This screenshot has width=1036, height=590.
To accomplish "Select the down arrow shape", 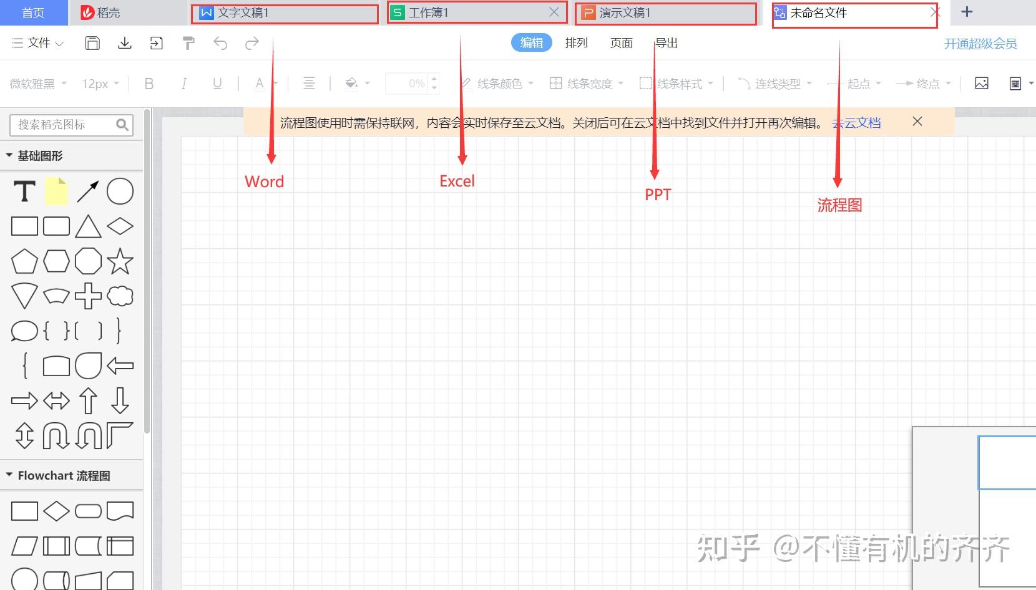I will pos(120,401).
